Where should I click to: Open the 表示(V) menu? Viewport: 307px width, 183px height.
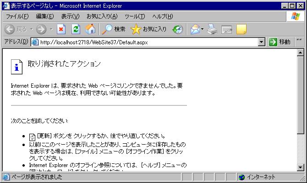click(70, 16)
